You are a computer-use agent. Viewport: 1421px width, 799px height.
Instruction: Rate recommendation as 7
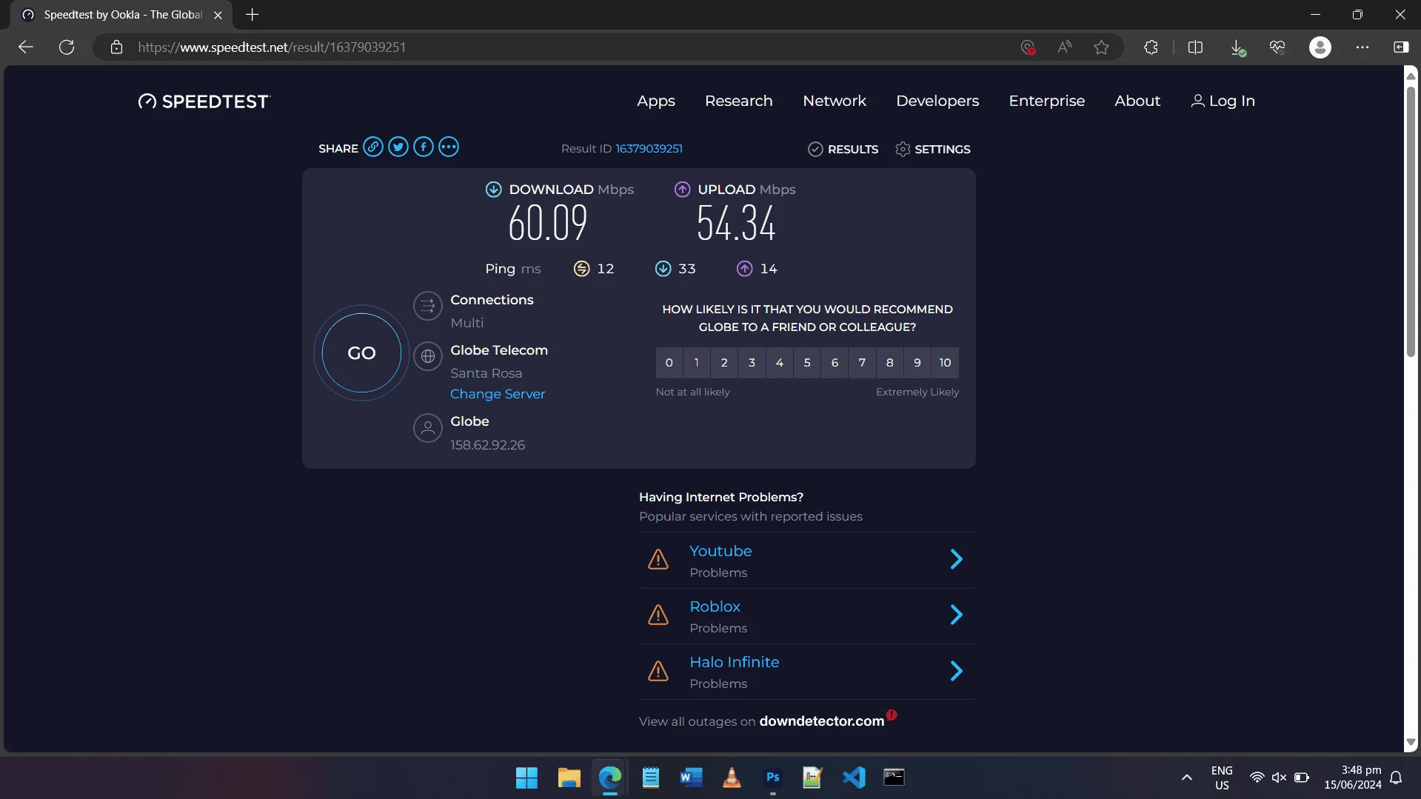click(x=862, y=363)
